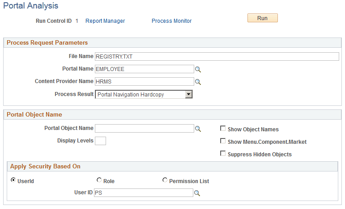This screenshot has height=209, width=345.
Task: Click the Display Levels input box
Action: coord(101,141)
